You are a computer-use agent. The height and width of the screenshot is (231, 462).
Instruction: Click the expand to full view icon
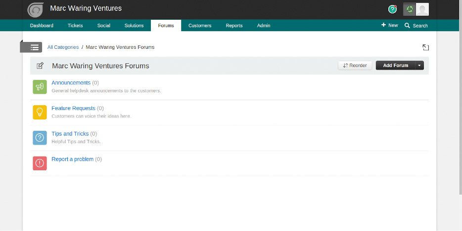[x=425, y=47]
